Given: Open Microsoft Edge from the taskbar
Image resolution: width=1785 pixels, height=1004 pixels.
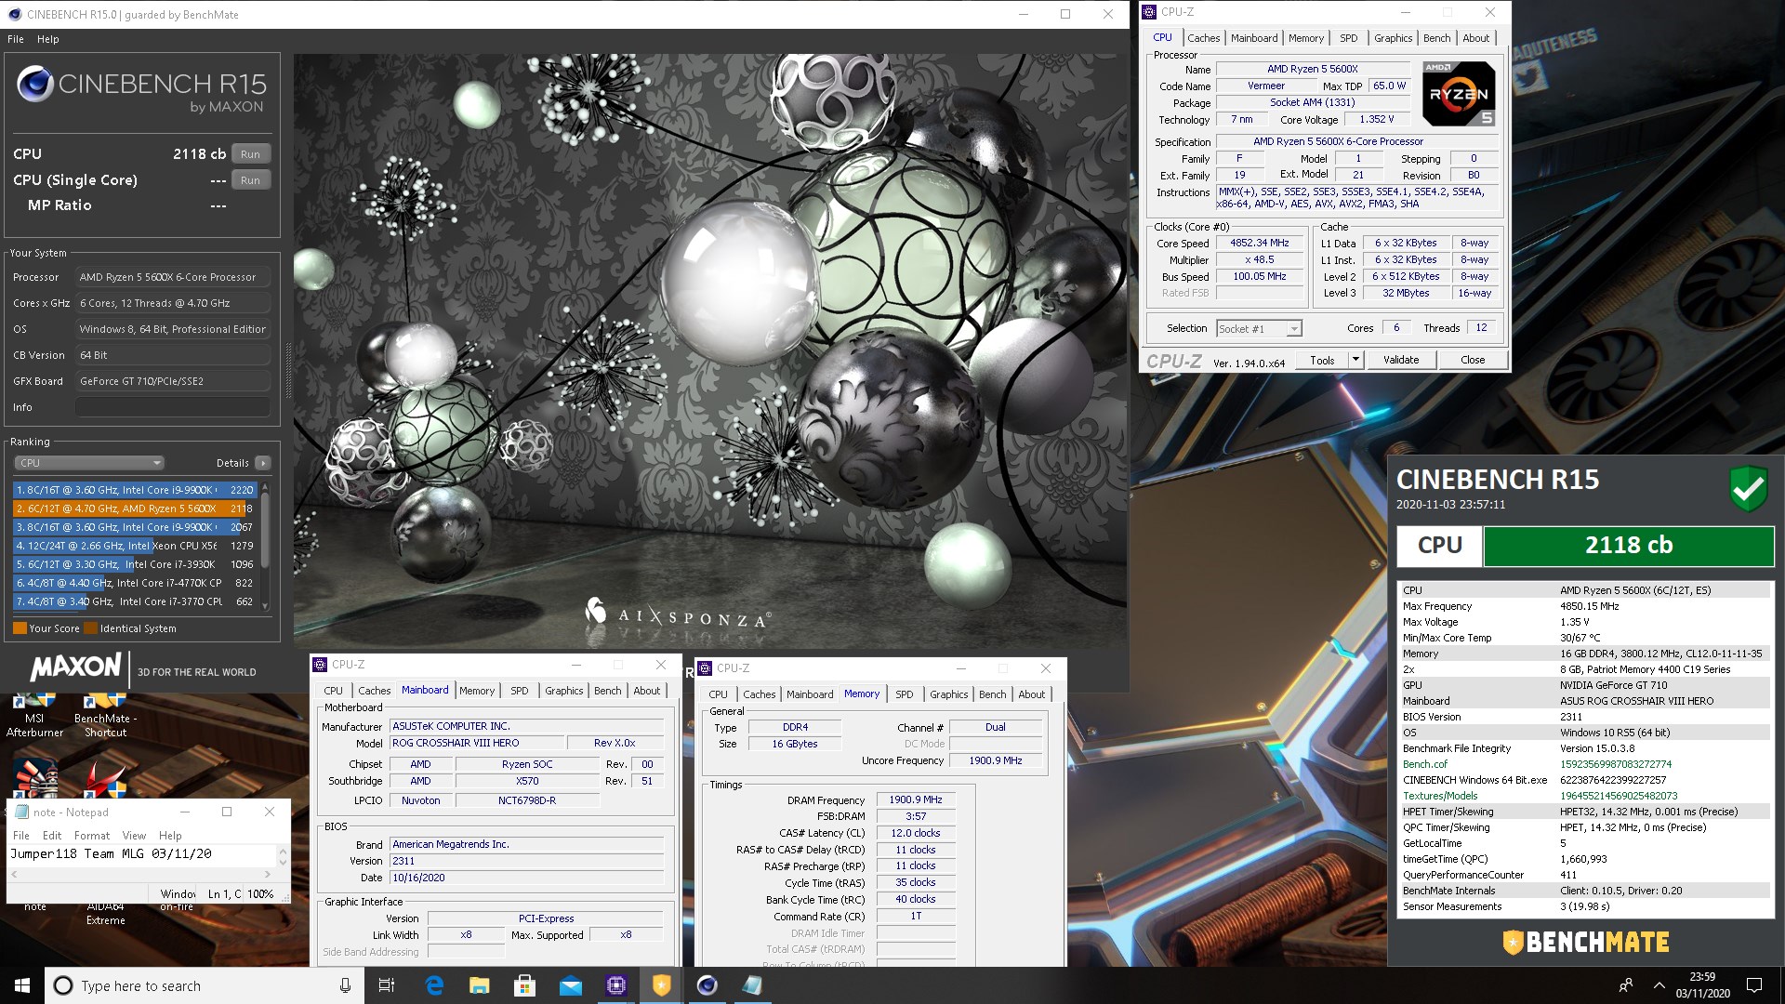Looking at the screenshot, I should click(434, 985).
